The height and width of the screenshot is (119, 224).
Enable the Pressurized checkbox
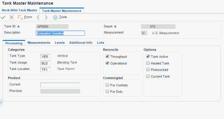pyautogui.click(x=148, y=69)
